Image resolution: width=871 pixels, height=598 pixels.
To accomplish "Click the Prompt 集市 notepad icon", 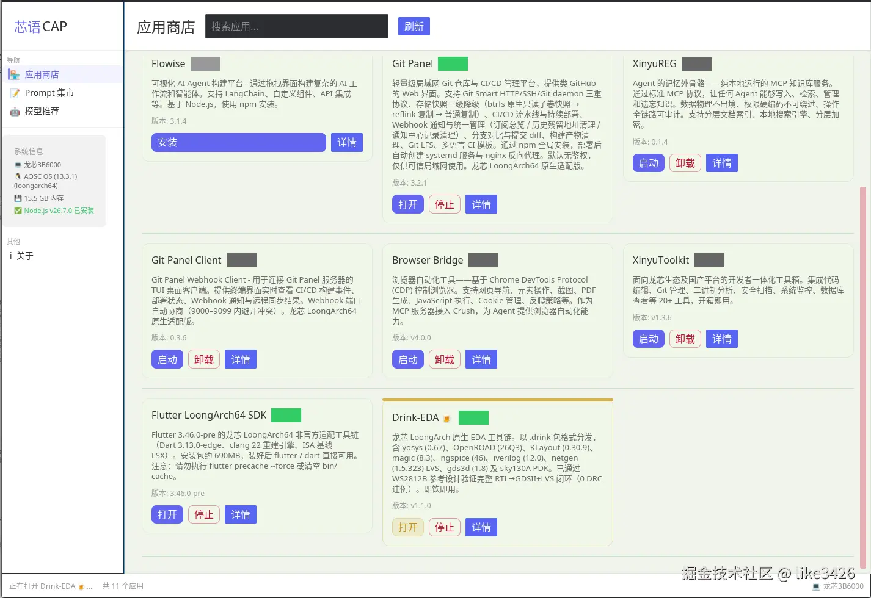I will 15,93.
